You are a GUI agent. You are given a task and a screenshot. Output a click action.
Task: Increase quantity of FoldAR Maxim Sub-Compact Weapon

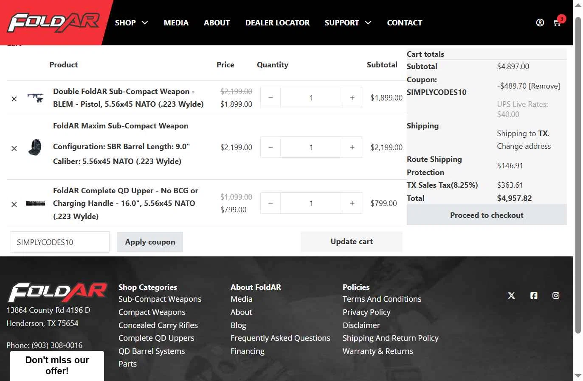pos(352,147)
